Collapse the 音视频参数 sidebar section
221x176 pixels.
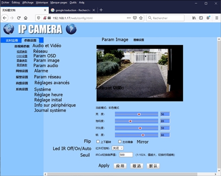[x=22, y=46]
